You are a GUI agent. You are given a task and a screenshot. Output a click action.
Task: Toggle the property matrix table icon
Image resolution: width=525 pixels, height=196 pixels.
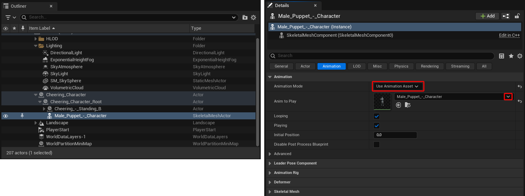click(x=502, y=56)
